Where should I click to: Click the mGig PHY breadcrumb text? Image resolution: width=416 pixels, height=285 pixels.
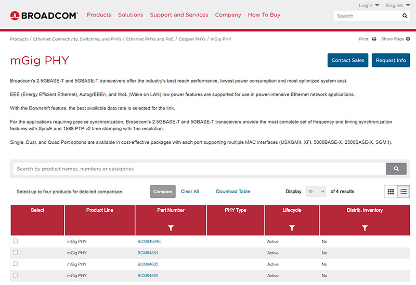click(221, 39)
